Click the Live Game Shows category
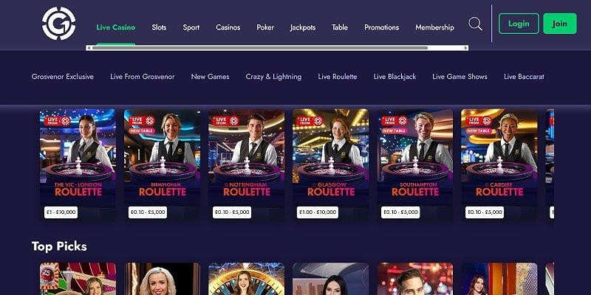This screenshot has height=295, width=591. [x=460, y=77]
